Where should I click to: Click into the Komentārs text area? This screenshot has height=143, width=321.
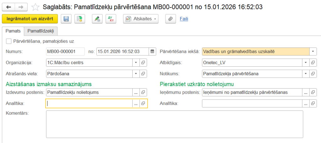(x=174, y=124)
